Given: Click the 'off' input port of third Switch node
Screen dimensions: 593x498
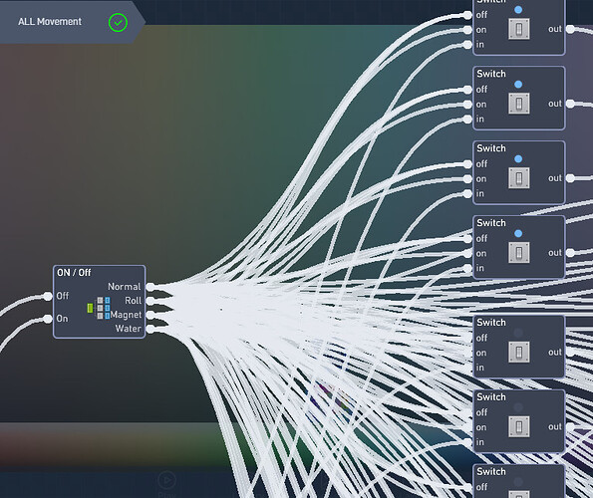Looking at the screenshot, I should click(467, 164).
